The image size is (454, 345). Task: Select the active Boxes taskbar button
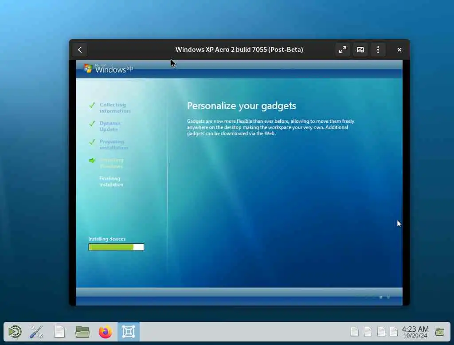click(x=129, y=332)
